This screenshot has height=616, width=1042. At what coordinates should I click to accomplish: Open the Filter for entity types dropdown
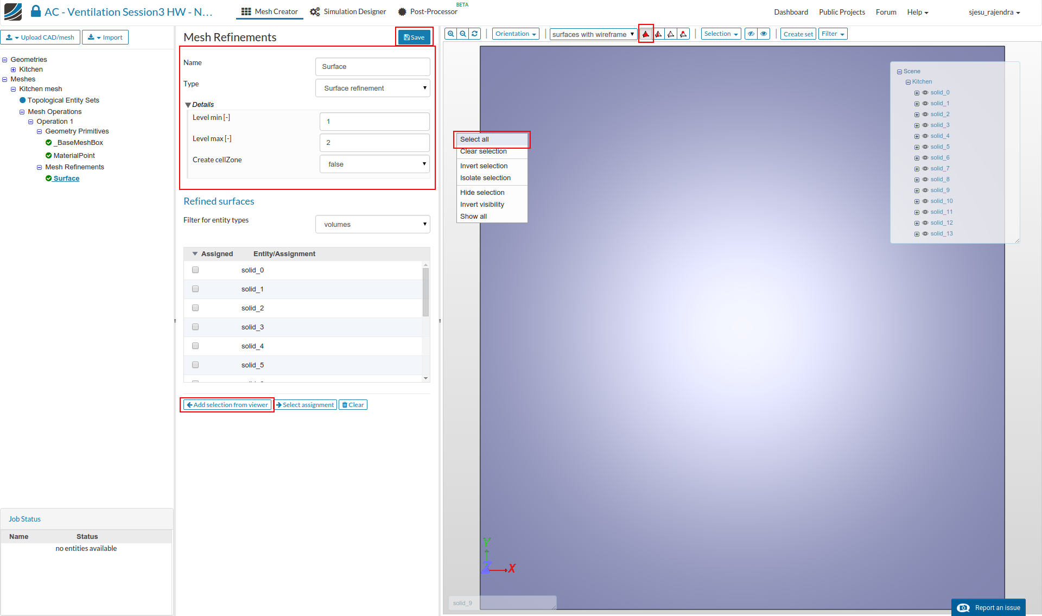tap(372, 224)
